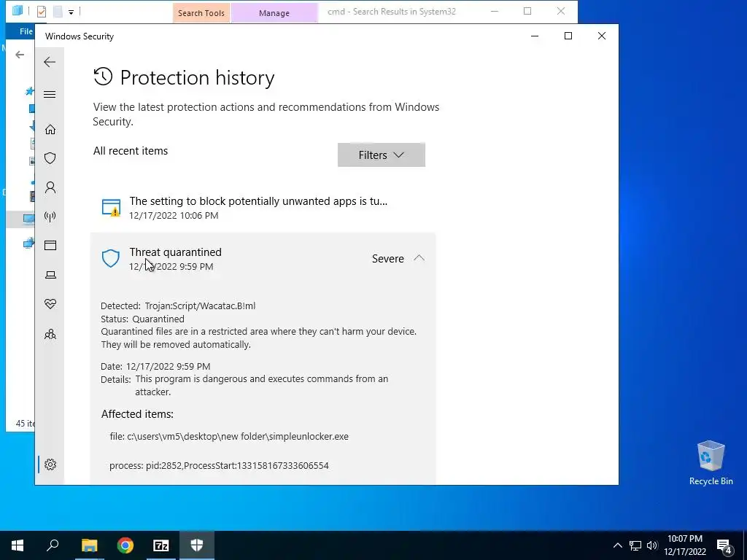
Task: Select the Status: Quarantined line
Action: point(142,319)
